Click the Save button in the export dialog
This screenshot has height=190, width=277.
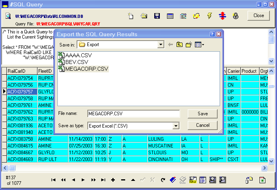pos(203,114)
